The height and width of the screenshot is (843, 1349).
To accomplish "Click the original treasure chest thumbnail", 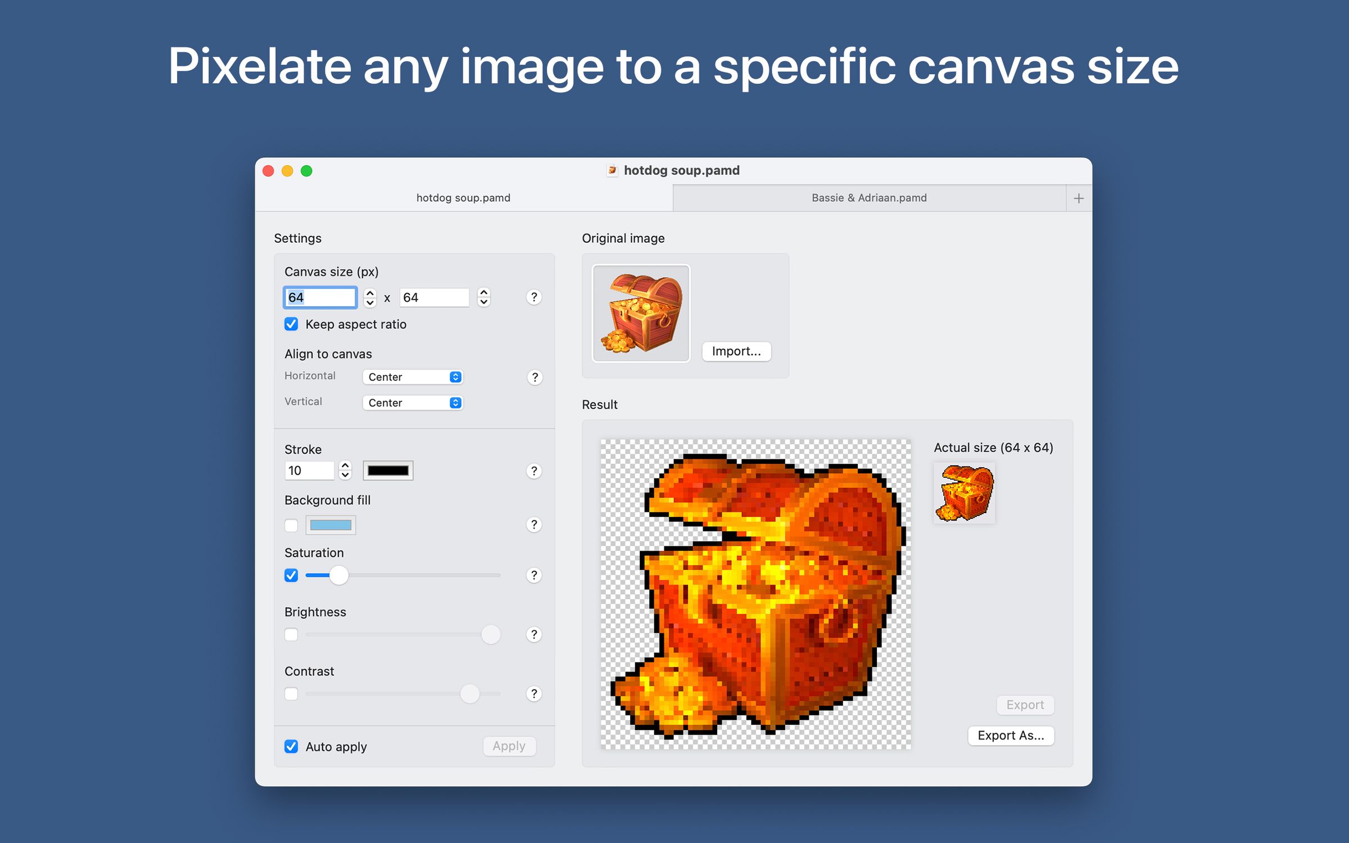I will (x=640, y=312).
